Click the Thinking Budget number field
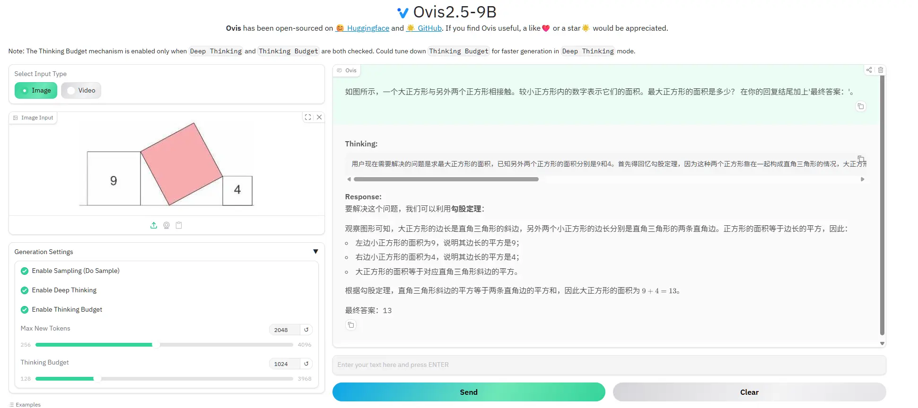Image resolution: width=918 pixels, height=408 pixels. (x=284, y=364)
